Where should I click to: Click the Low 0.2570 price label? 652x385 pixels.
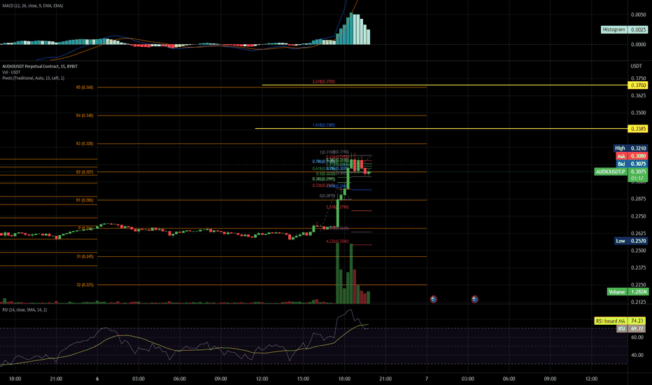point(631,241)
